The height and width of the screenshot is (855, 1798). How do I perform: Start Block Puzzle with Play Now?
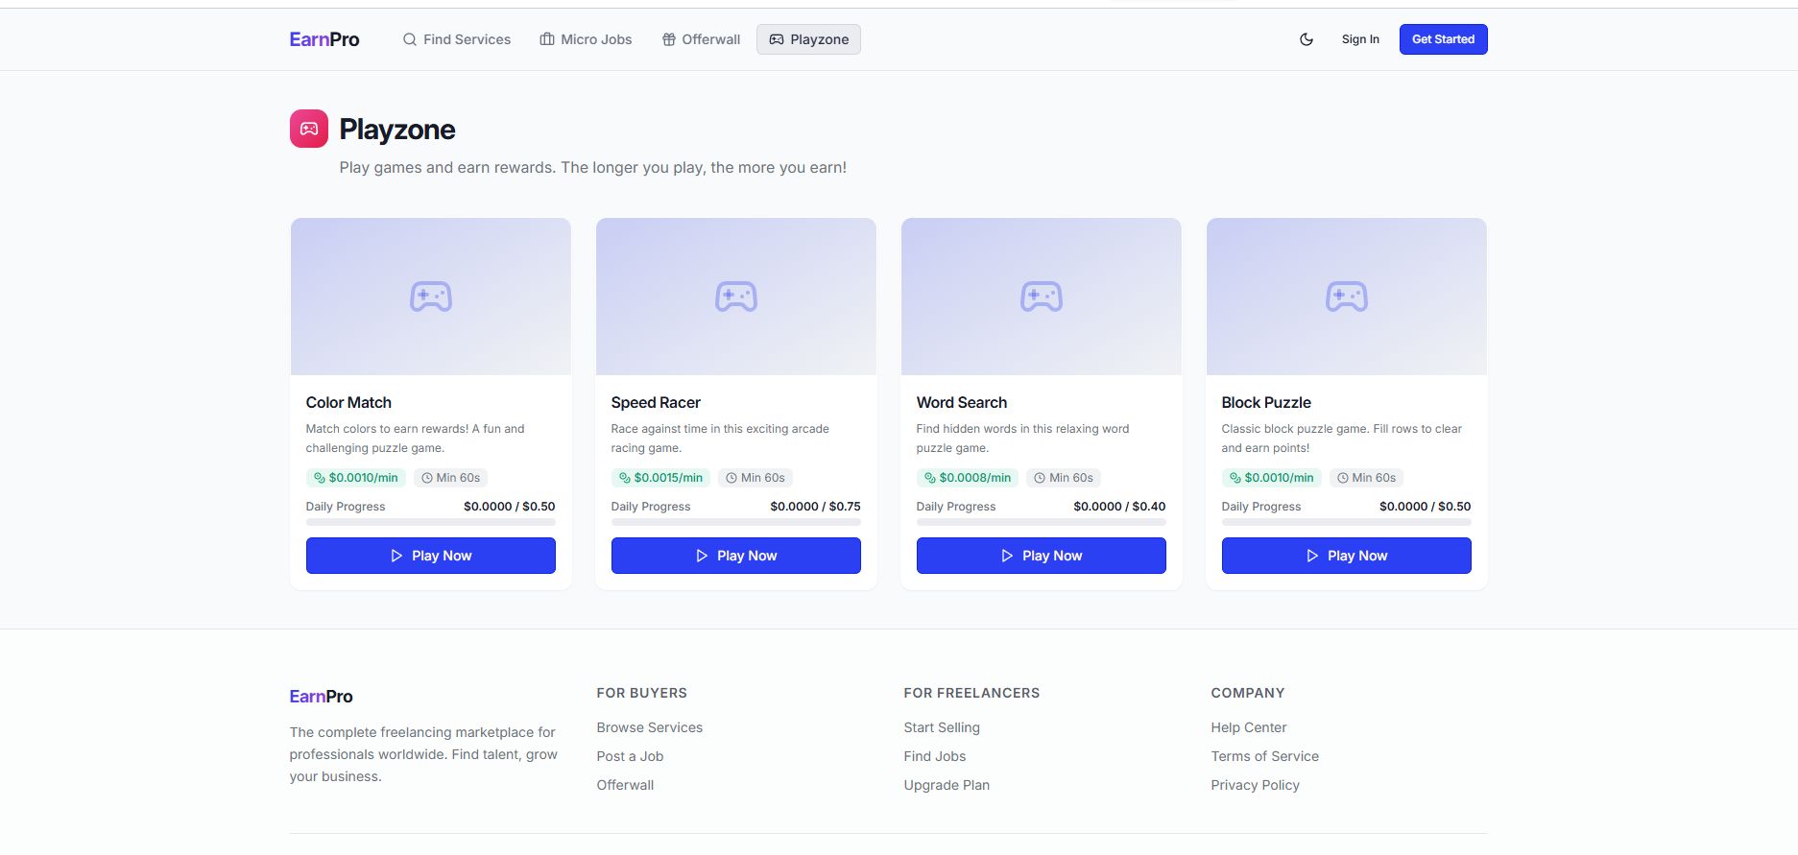(x=1346, y=556)
